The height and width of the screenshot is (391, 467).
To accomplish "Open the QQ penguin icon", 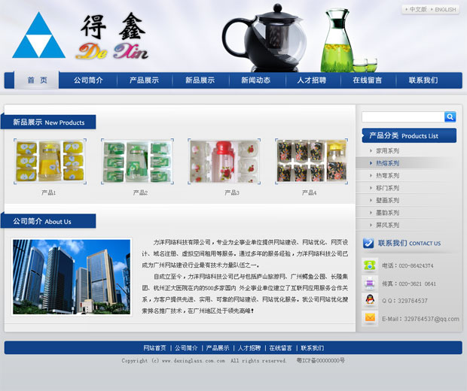I will [370, 300].
